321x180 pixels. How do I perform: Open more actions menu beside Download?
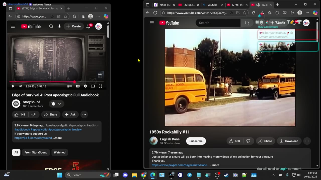pos(307,141)
